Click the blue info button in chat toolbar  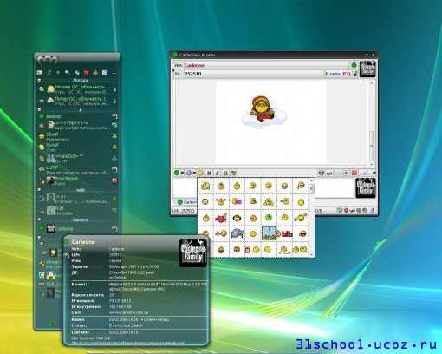pos(189,173)
